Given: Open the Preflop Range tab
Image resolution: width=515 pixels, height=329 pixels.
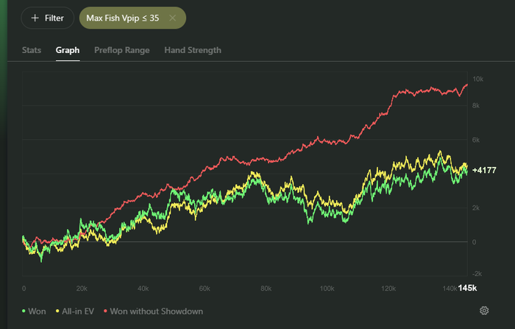Looking at the screenshot, I should coord(122,50).
